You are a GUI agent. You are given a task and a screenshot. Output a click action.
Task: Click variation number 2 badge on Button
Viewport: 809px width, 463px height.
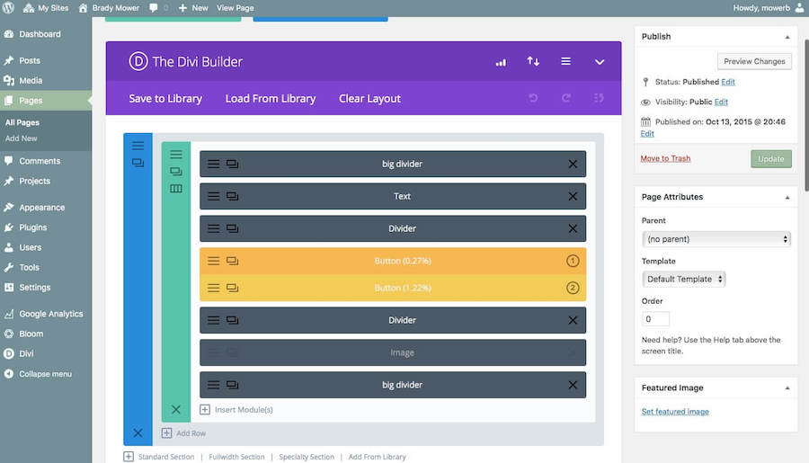coord(573,288)
